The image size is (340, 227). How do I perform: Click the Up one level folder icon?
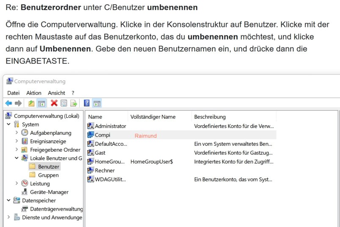[31, 103]
